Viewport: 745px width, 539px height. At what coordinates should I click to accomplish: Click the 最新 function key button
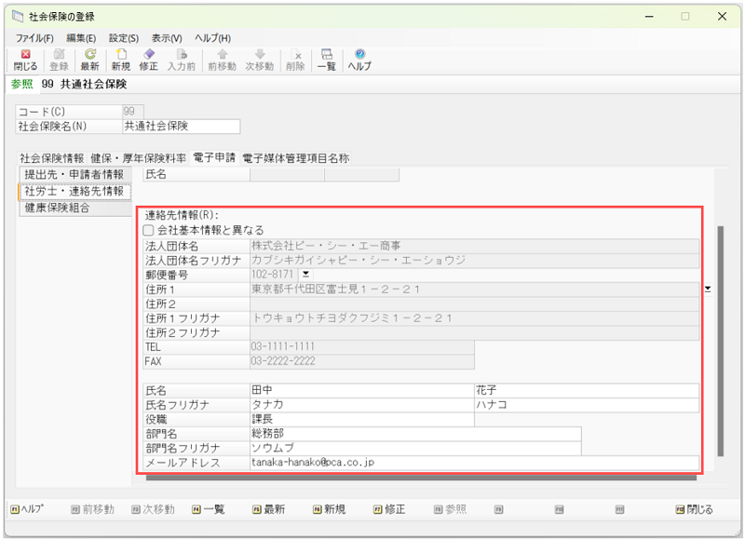pos(268,509)
